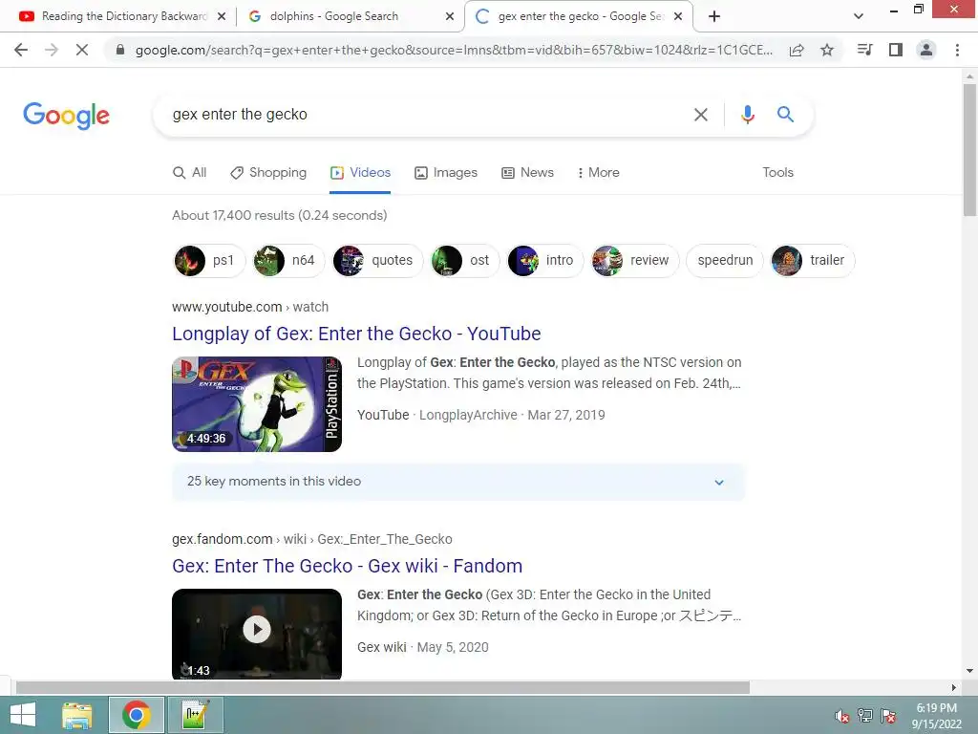The image size is (978, 734).
Task: Open network status tray icon
Action: click(865, 716)
